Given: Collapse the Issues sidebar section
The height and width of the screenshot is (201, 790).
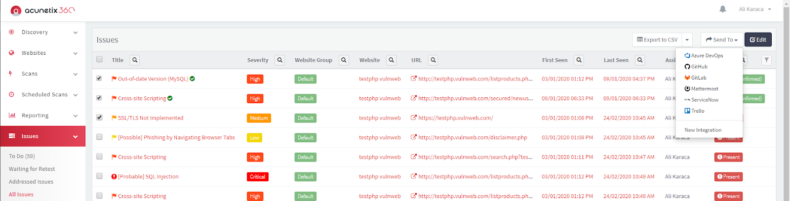Looking at the screenshot, I should (42, 136).
